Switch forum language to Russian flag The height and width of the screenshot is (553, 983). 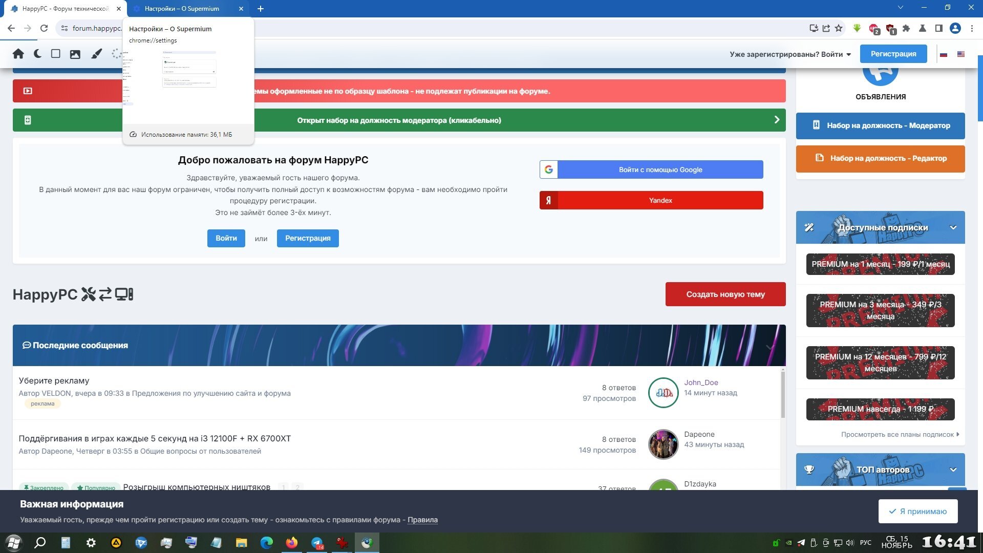(x=944, y=54)
